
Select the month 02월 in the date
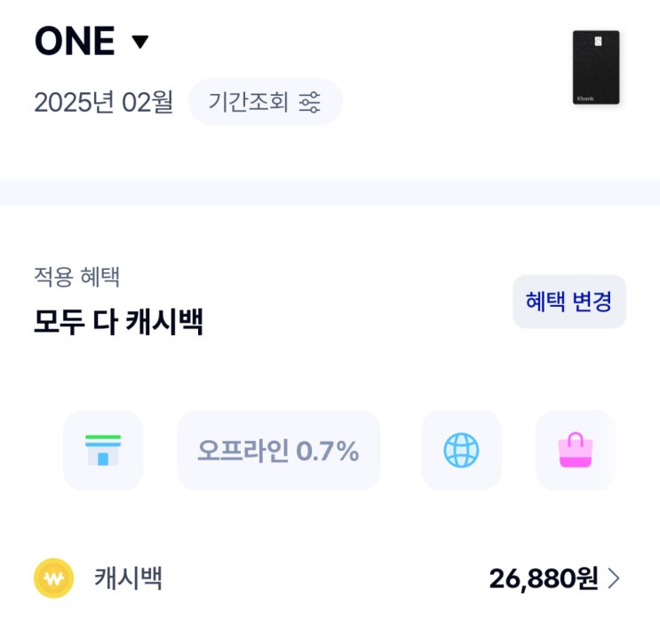pos(147,102)
